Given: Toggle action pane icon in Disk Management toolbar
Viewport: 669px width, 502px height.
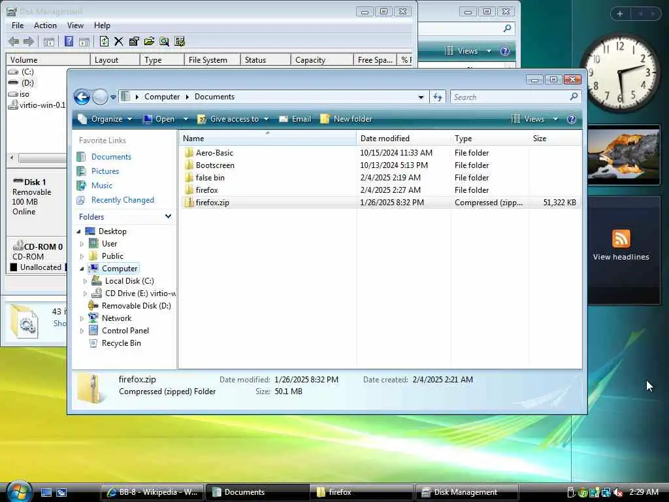Looking at the screenshot, I should (84, 41).
